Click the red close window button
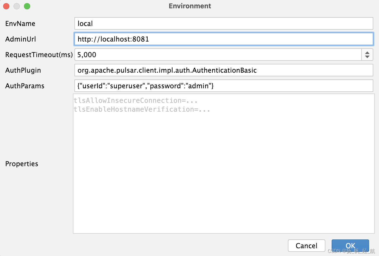 click(x=6, y=6)
